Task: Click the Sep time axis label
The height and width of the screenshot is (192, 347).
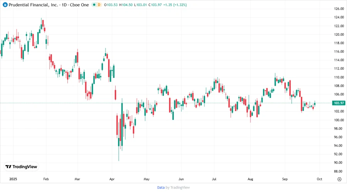Action: click(285, 179)
